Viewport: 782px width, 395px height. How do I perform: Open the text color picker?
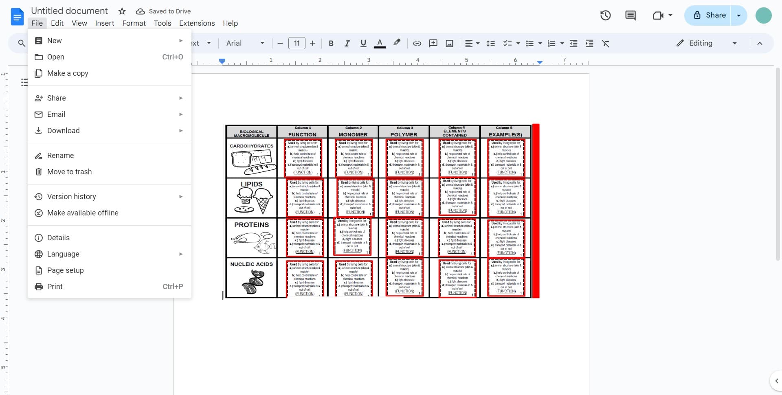point(380,43)
